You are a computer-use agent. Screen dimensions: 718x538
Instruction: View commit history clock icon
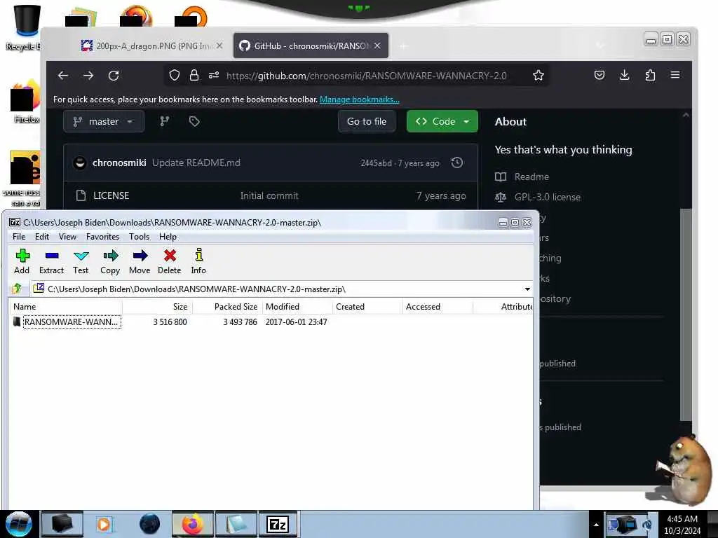(457, 163)
